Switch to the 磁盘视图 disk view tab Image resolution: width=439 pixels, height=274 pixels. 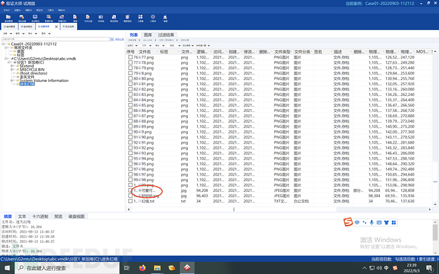coord(76,216)
